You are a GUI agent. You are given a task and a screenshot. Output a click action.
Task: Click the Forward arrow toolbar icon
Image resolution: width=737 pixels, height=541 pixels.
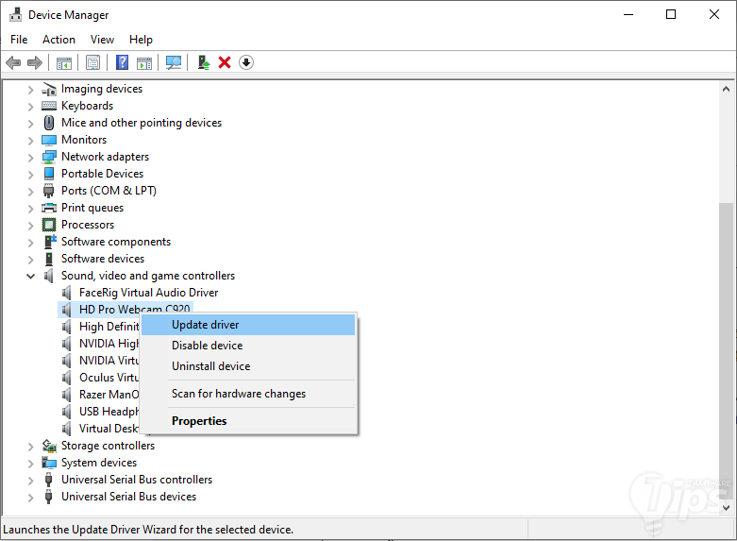click(35, 62)
